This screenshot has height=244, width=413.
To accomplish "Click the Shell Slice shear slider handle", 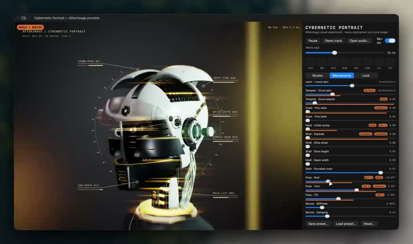I will tap(308, 147).
